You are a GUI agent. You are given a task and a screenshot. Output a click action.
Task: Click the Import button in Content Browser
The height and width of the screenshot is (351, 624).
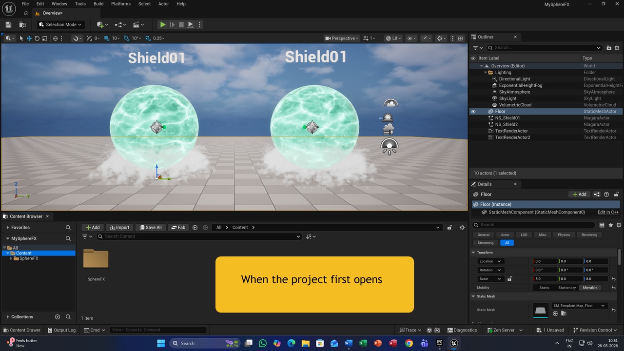(x=119, y=227)
